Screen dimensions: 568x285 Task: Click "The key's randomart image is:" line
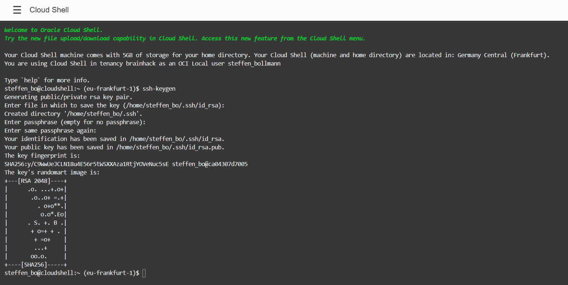tap(52, 172)
